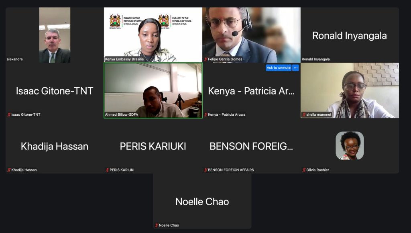This screenshot has height=233, width=411.
Task: Click muted mic icon beside Isaac Gitone-TNT
Action: (x=9, y=114)
